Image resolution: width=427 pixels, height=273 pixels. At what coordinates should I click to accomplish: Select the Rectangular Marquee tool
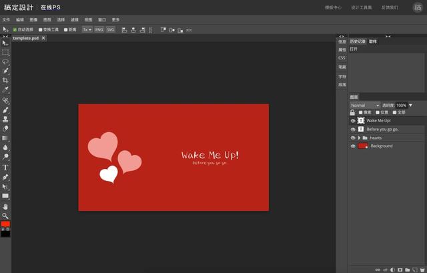(x=5, y=51)
